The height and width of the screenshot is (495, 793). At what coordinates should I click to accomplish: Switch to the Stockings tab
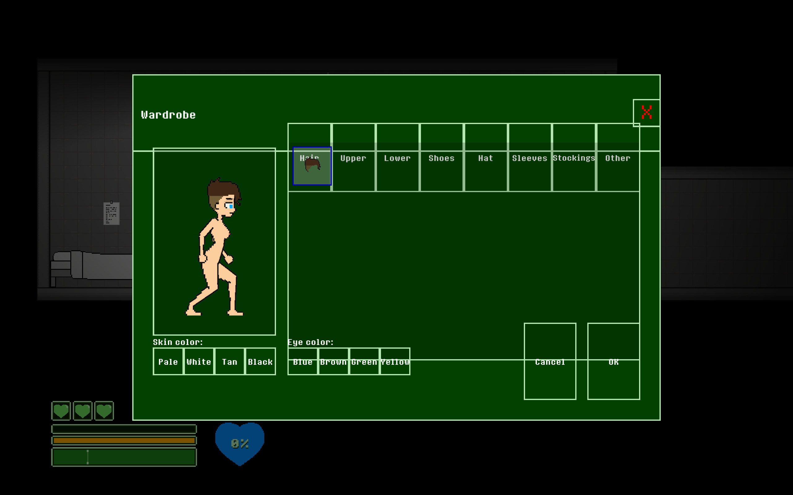coord(573,158)
